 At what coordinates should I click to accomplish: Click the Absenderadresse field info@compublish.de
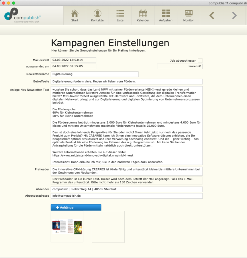127,196
